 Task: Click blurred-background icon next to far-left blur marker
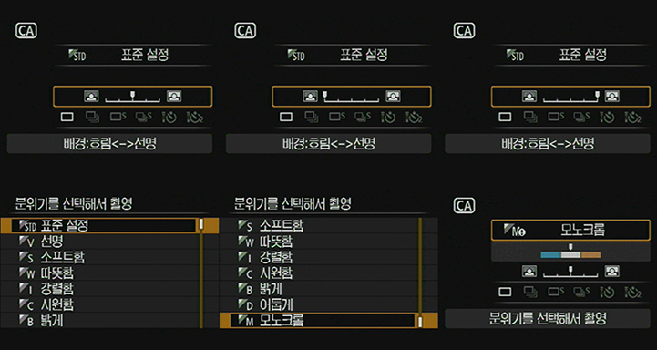pos(311,97)
